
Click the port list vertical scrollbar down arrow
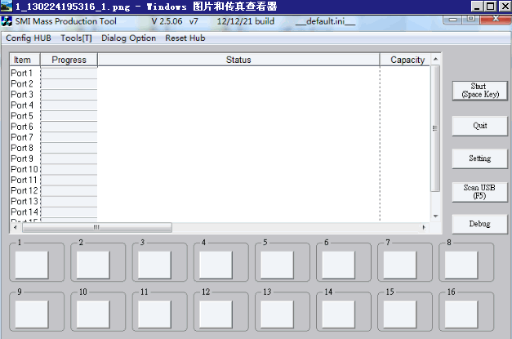(435, 216)
